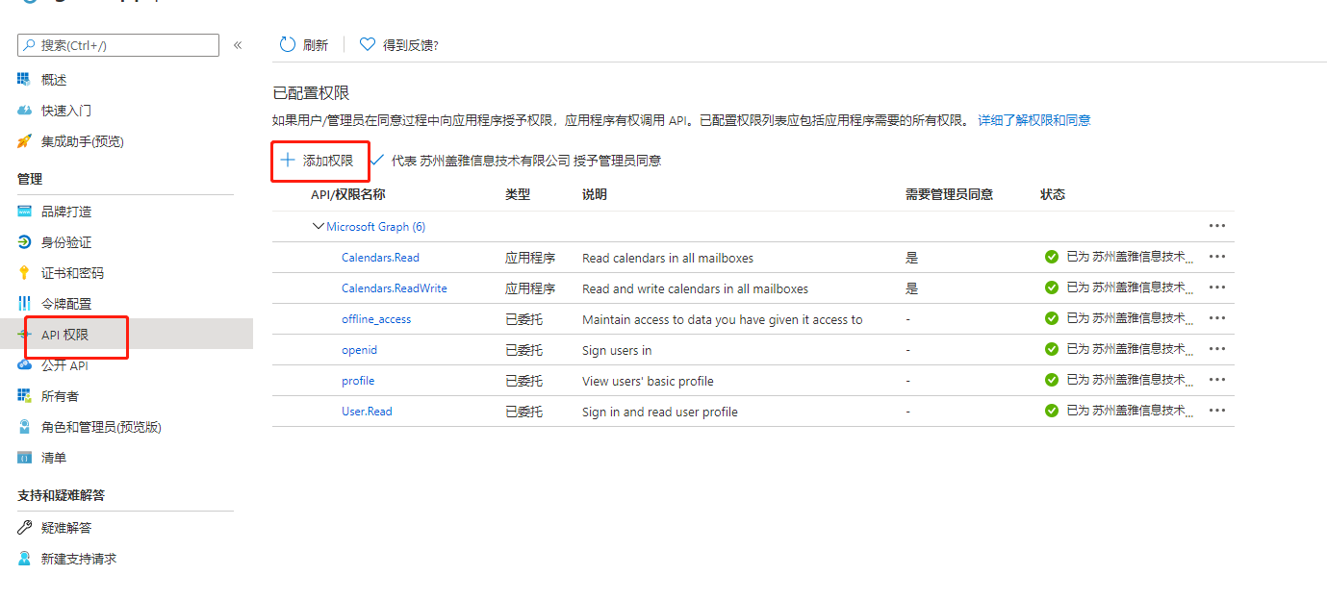Open more options for openid row
Screen dimensions: 1327x600
(x=1217, y=349)
